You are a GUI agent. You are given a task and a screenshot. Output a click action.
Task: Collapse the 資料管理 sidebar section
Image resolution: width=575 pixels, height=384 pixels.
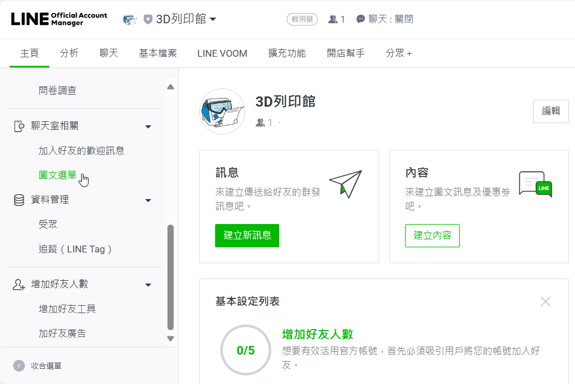click(148, 200)
